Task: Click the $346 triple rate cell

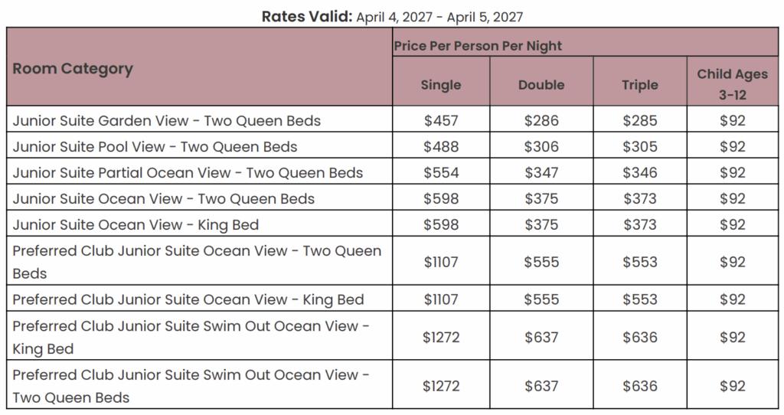Action: click(x=639, y=172)
